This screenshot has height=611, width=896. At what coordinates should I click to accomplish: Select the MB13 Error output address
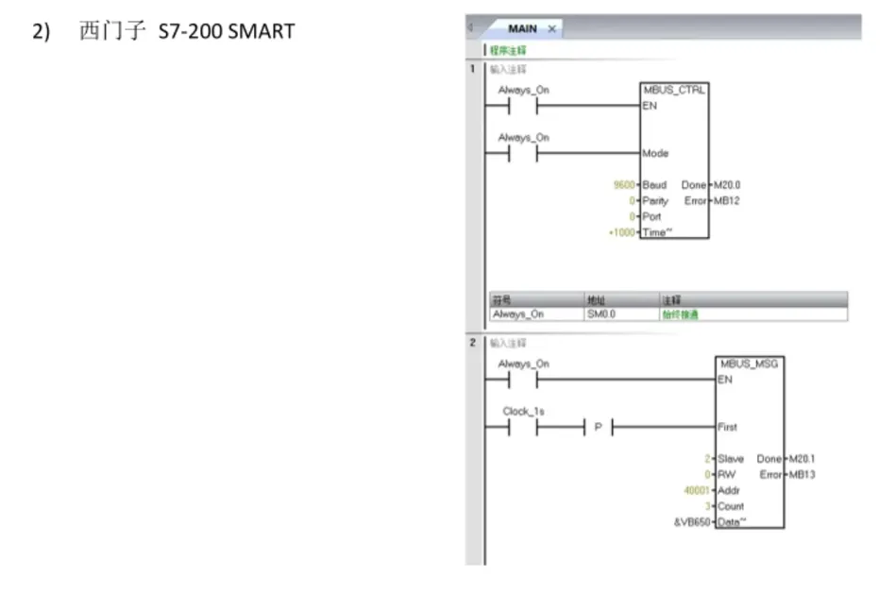[x=803, y=474]
